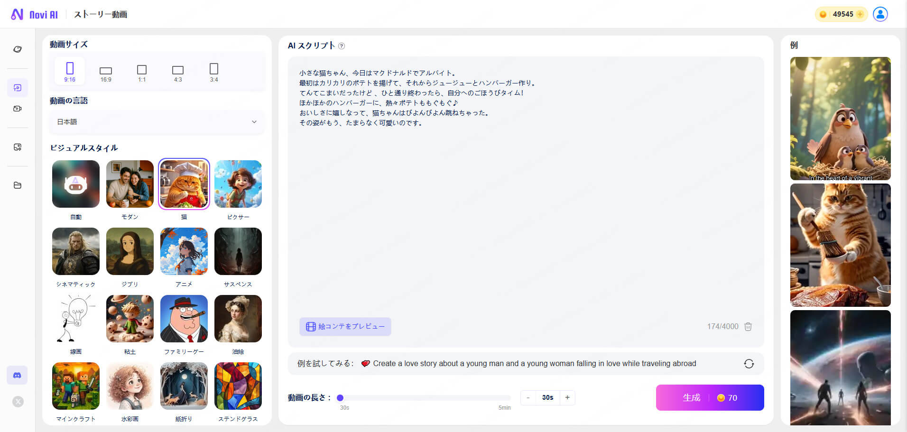Try the love story example prompt
Image resolution: width=907 pixels, height=432 pixels.
pyautogui.click(x=534, y=363)
